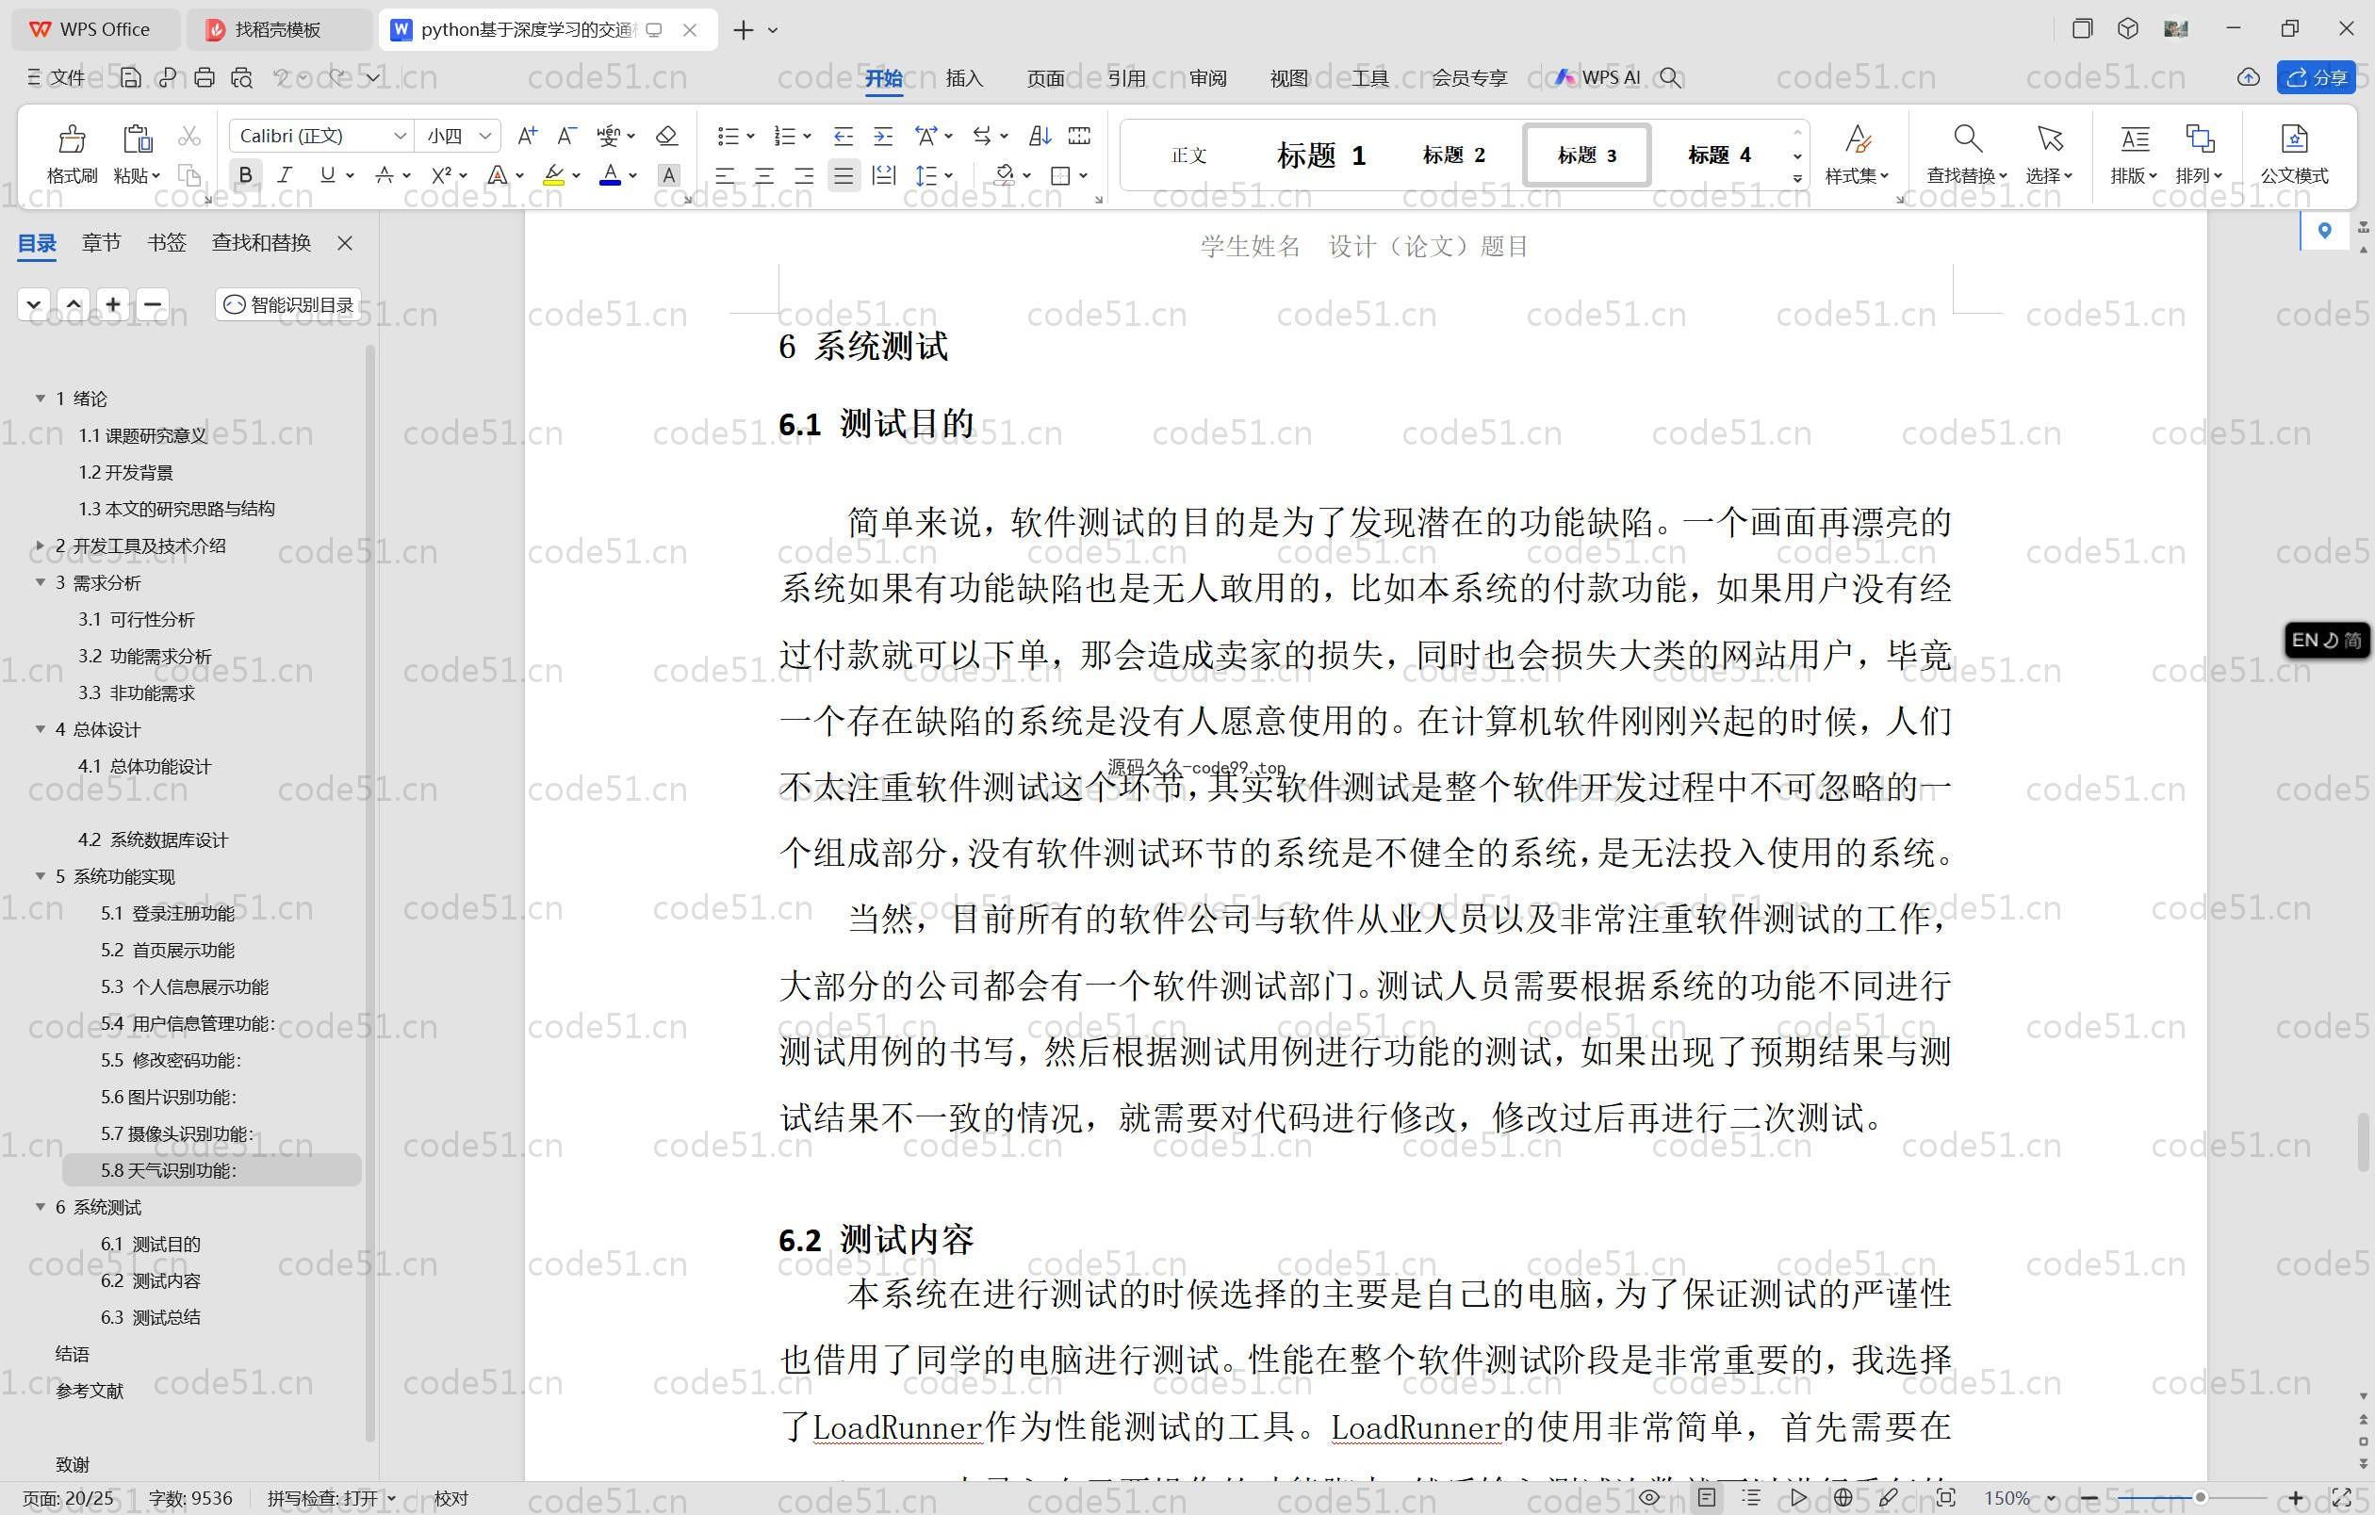Toggle Superscript X² button
The image size is (2375, 1515).
442,175
